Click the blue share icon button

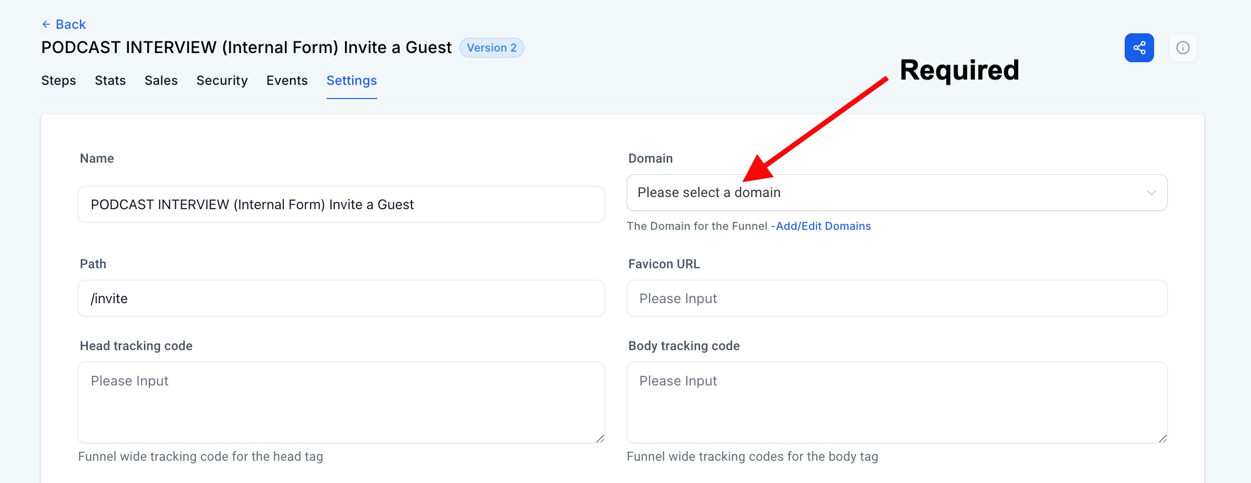click(1139, 48)
